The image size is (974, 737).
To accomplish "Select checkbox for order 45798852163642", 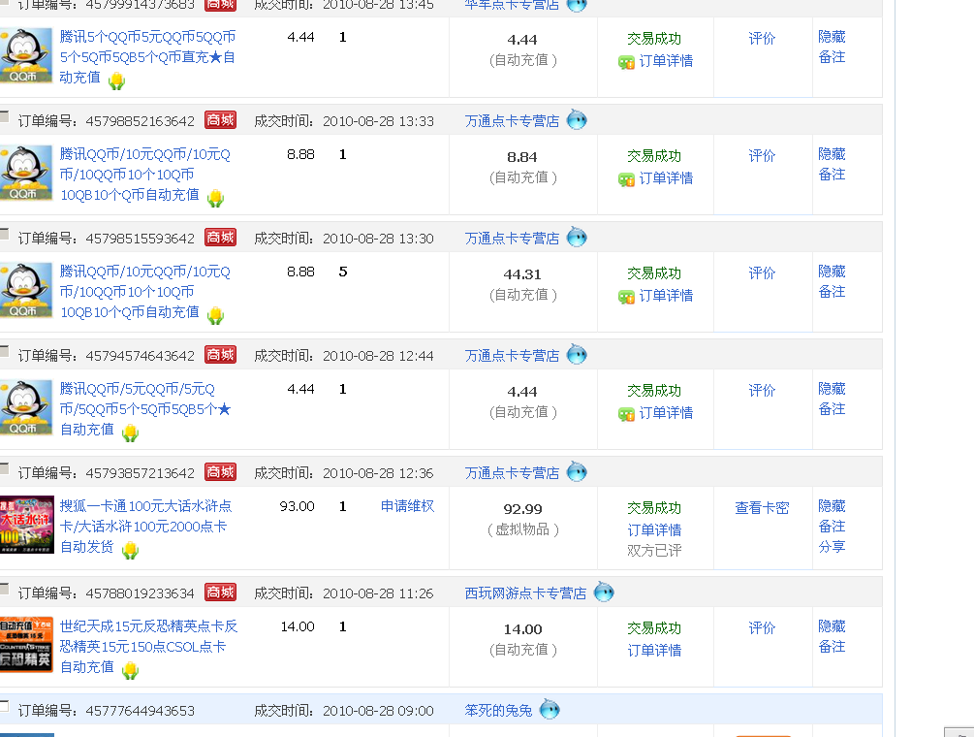I will pyautogui.click(x=4, y=116).
